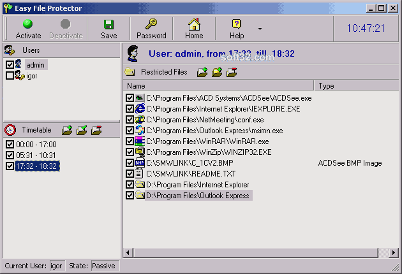Uncheck the ACDSee.exe restriction checkbox

(130, 98)
